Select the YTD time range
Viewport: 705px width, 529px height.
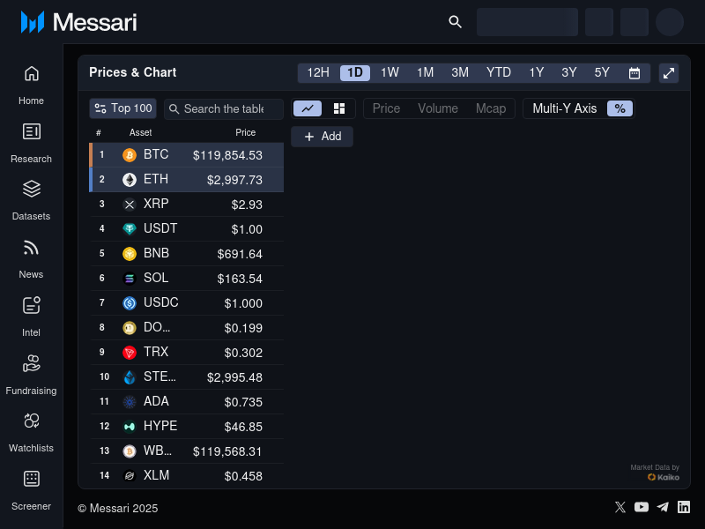pos(499,73)
